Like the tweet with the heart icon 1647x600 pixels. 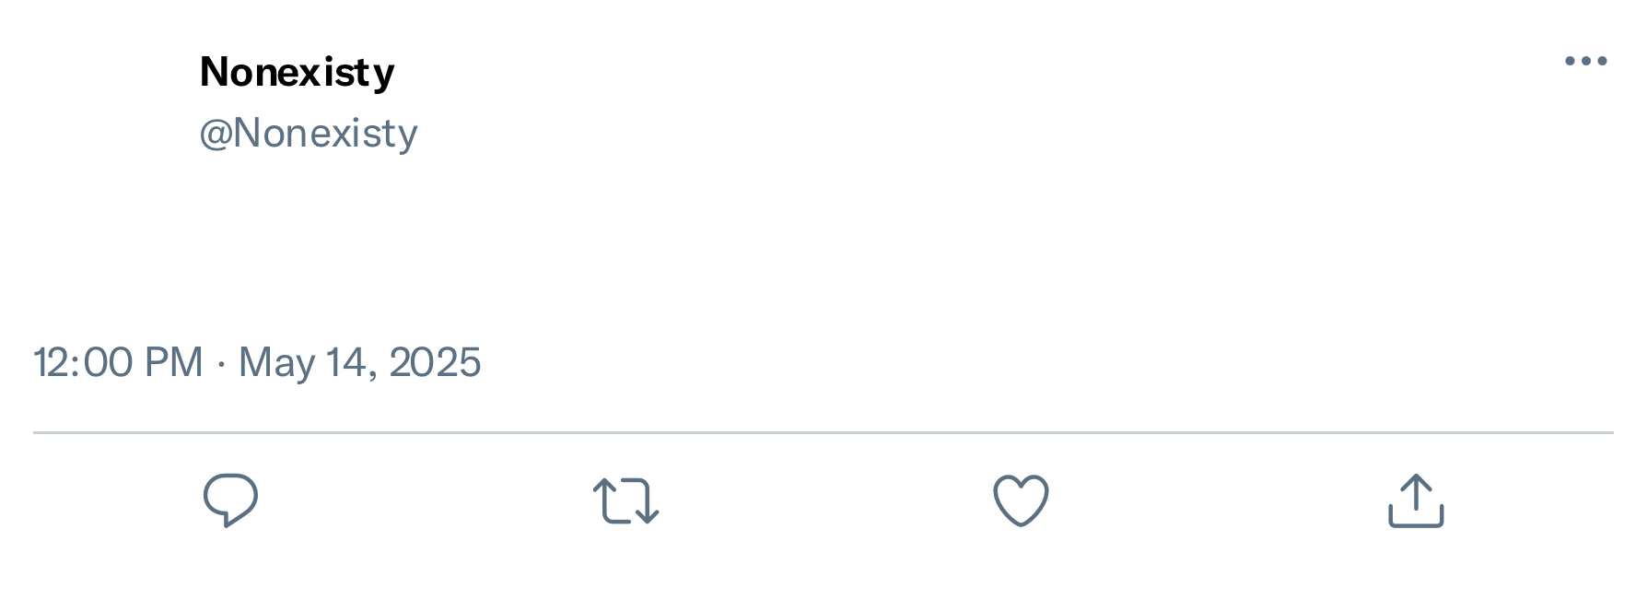point(1021,500)
